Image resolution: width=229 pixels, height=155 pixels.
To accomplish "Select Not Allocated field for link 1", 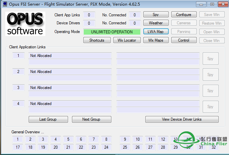I will click(70, 56).
